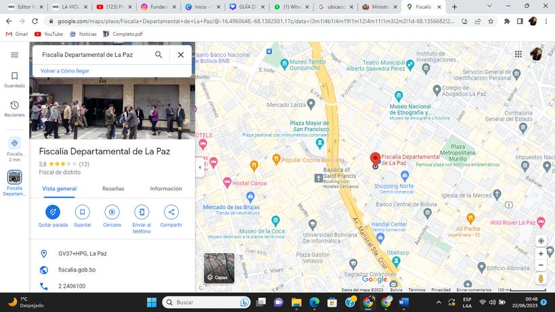This screenshot has height=312, width=555.
Task: Click Volver a Cómo llegar link
Action: 65,71
